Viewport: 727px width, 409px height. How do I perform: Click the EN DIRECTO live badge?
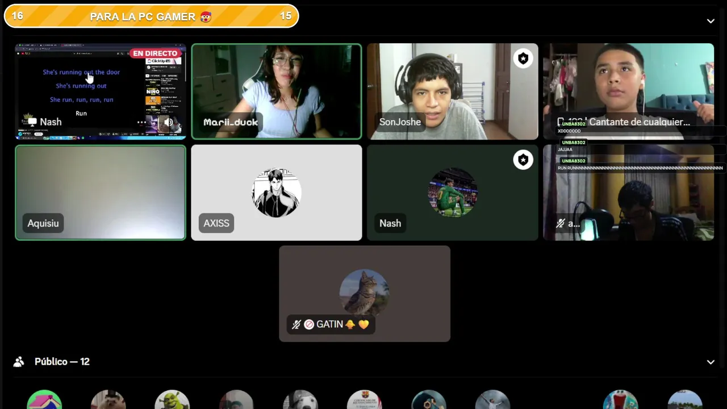pos(155,53)
